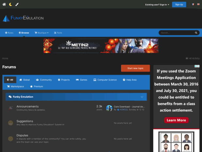Image resolution: width=202 pixels, height=152 pixels.
Task: Click Learn More on the Zoom ad
Action: pyautogui.click(x=176, y=120)
